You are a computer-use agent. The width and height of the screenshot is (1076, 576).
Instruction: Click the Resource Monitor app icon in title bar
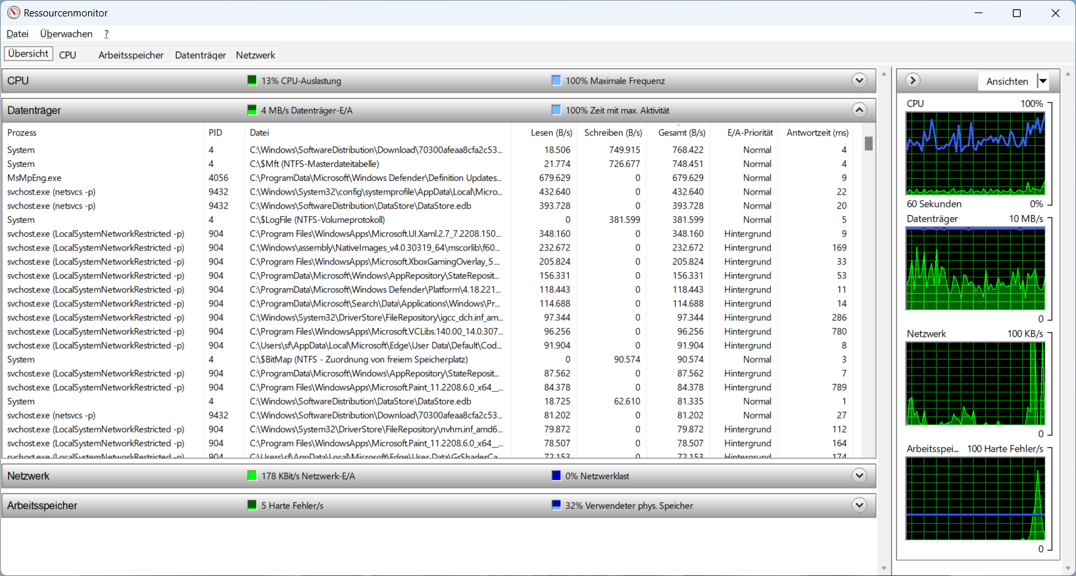tap(13, 12)
